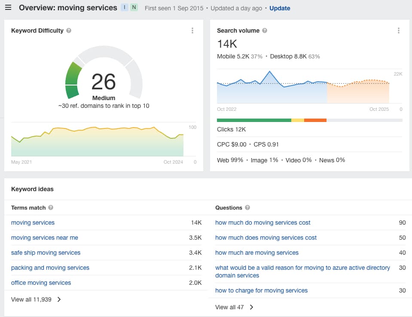The width and height of the screenshot is (412, 317).
Task: Open how to charge for moving services question
Action: pyautogui.click(x=261, y=290)
